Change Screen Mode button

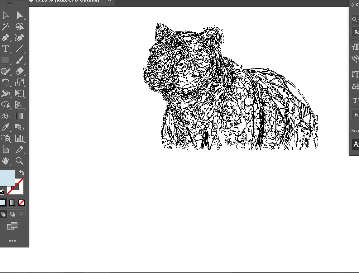[x=12, y=226]
